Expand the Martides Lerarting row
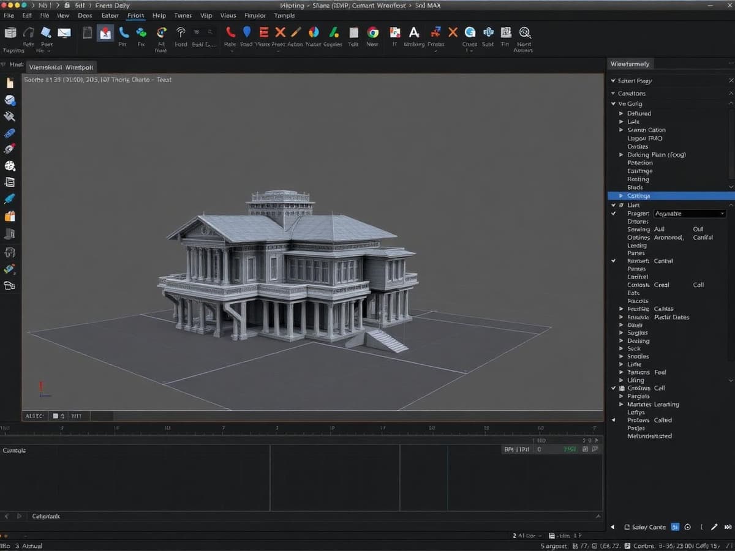735x551 pixels. (x=621, y=405)
